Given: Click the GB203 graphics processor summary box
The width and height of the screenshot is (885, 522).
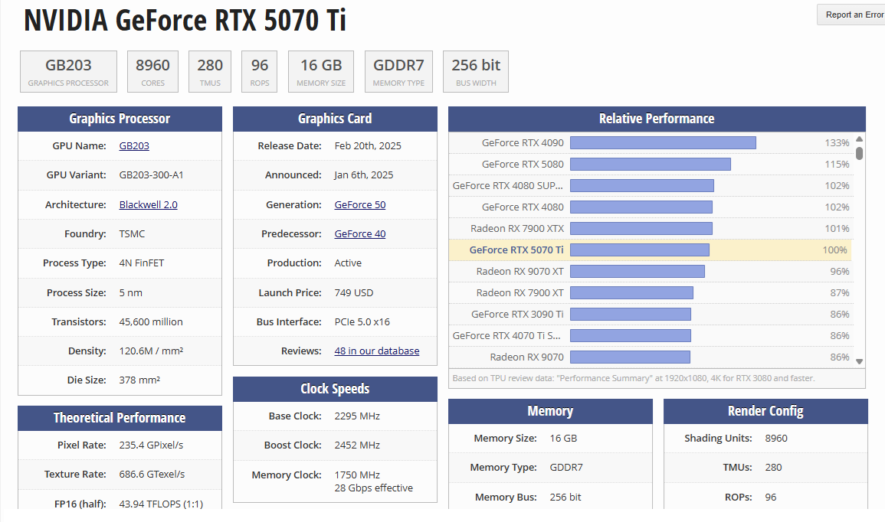Looking at the screenshot, I should pyautogui.click(x=68, y=72).
